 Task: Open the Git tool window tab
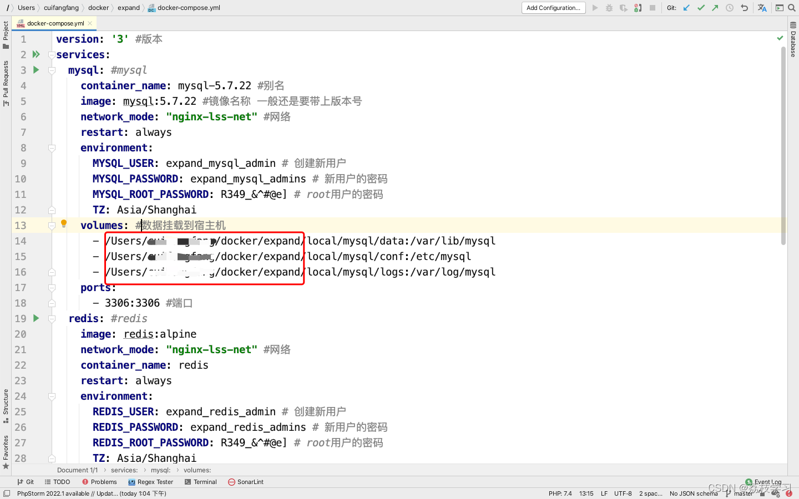[x=26, y=482]
